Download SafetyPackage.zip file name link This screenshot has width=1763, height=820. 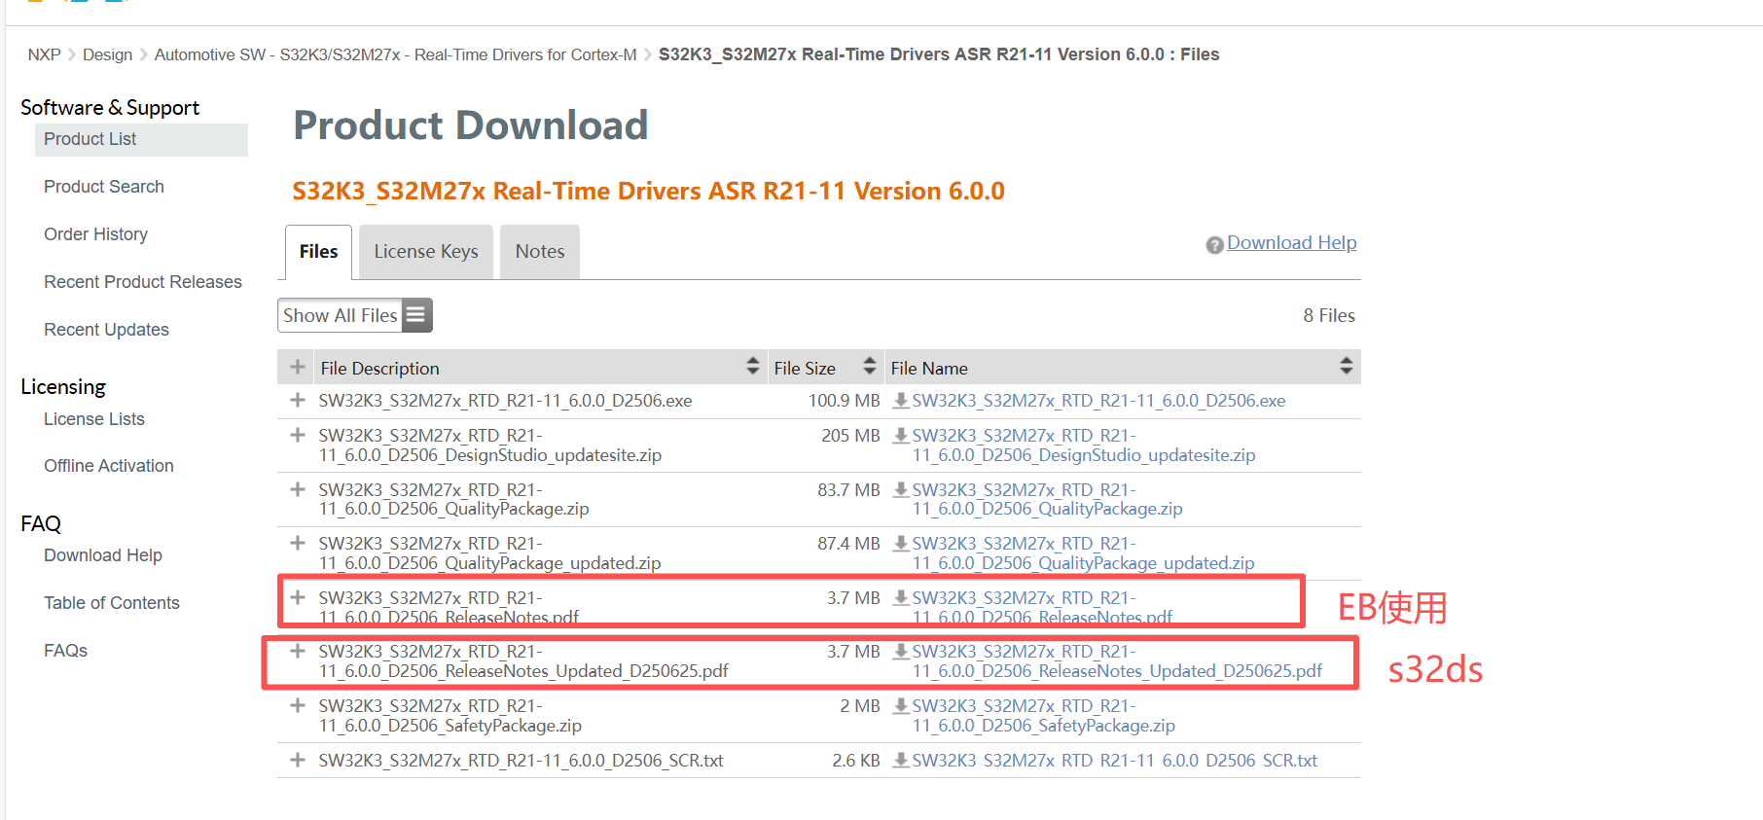click(1043, 715)
